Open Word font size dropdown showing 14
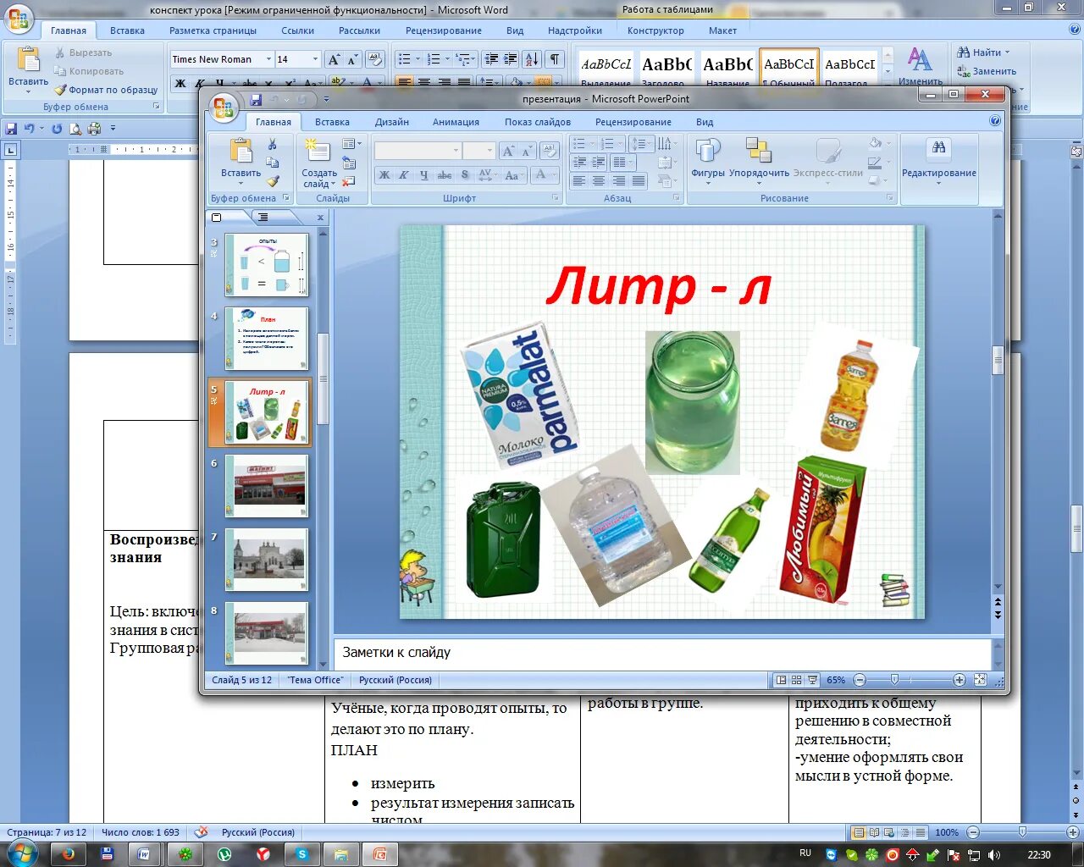Viewport: 1084px width, 867px height. click(316, 59)
